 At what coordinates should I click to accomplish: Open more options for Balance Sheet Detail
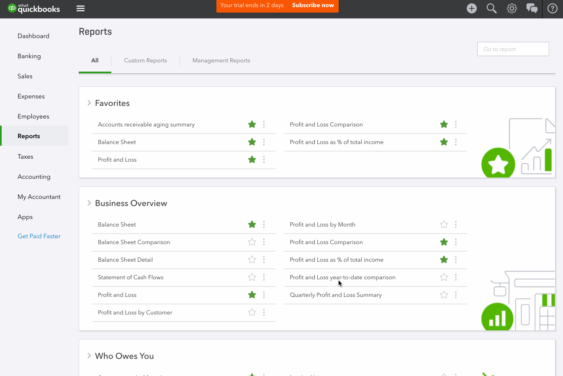tap(264, 260)
